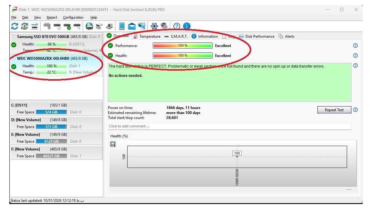372x209 pixels.
Task: Click the blue info toolbar icon
Action: [x=186, y=26]
